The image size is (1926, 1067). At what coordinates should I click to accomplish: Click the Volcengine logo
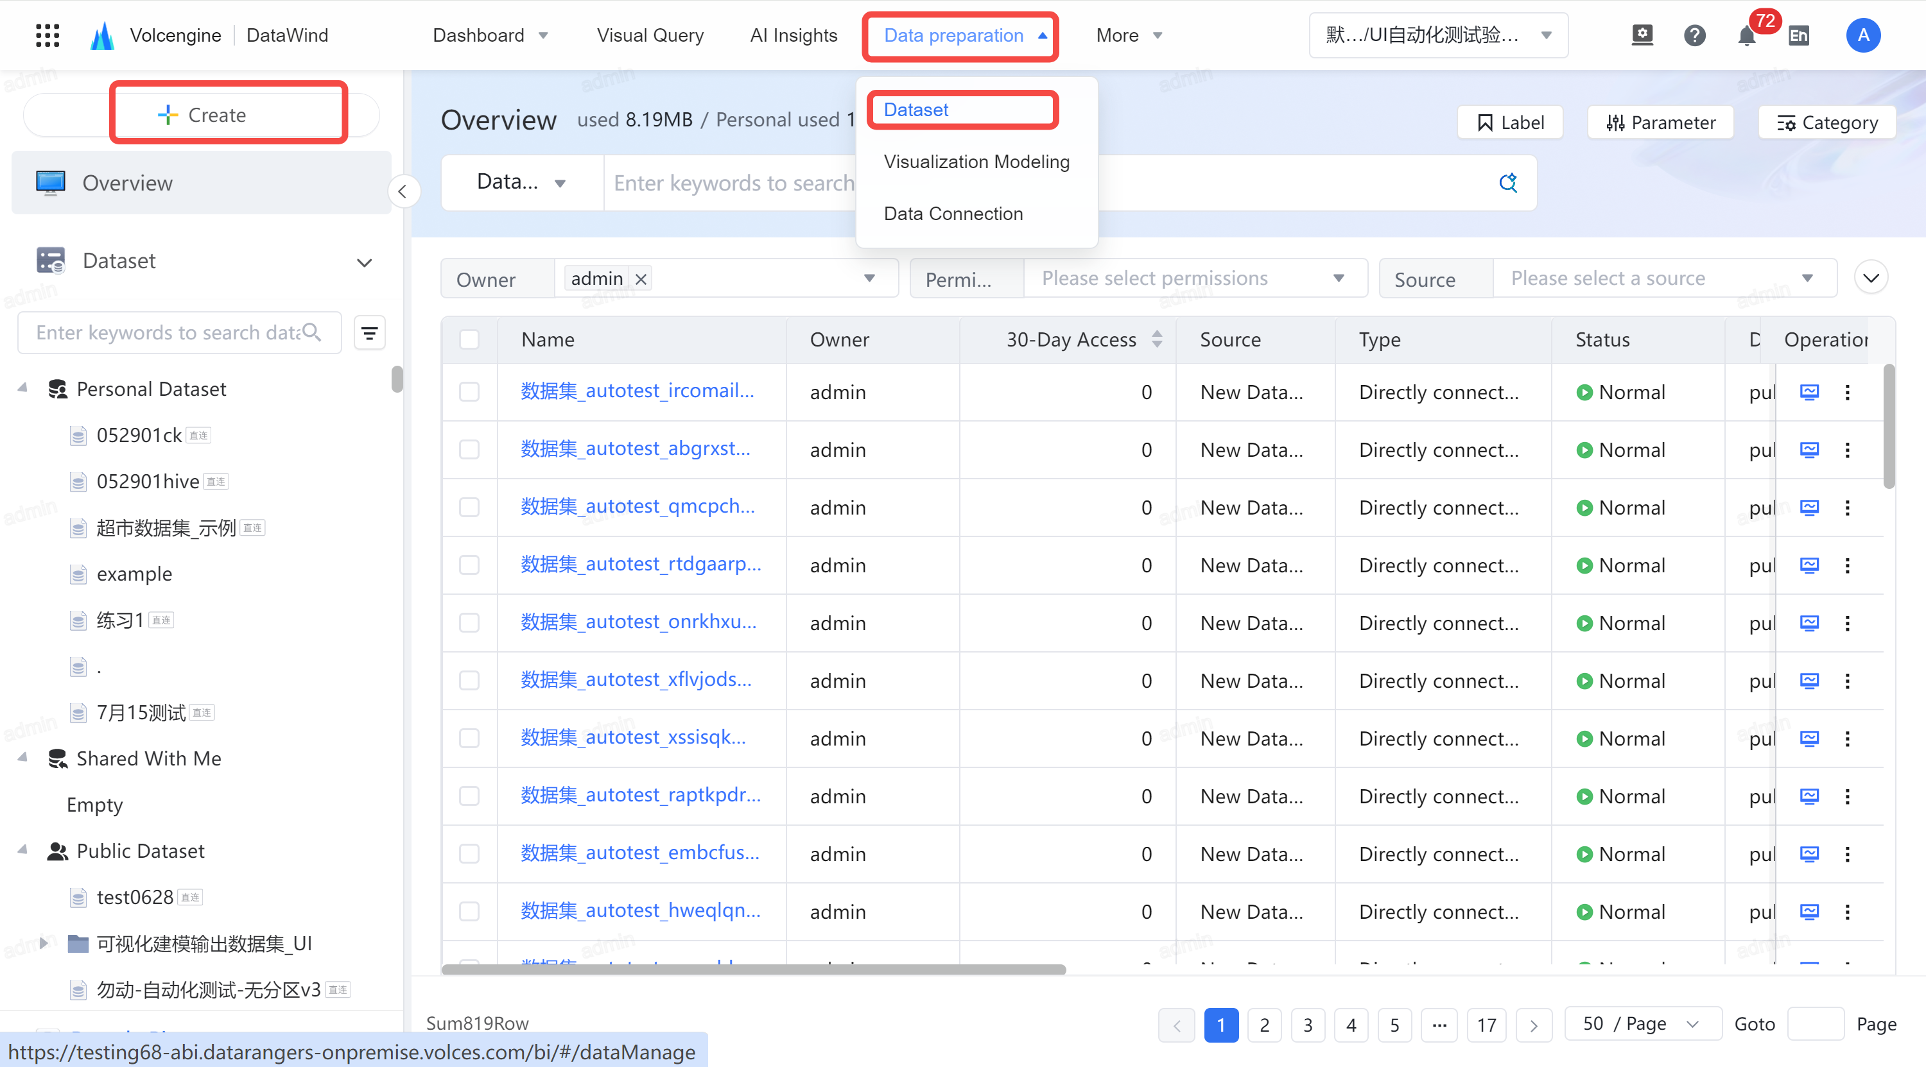click(x=103, y=35)
